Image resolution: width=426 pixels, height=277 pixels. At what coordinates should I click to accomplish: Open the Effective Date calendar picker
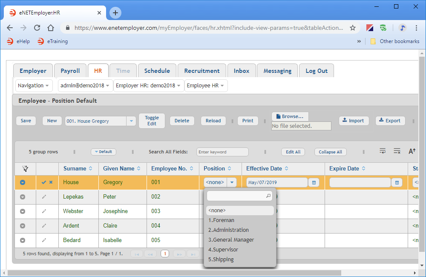(314, 182)
